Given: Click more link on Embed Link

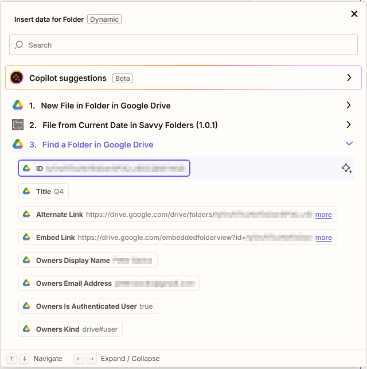Looking at the screenshot, I should (323, 238).
